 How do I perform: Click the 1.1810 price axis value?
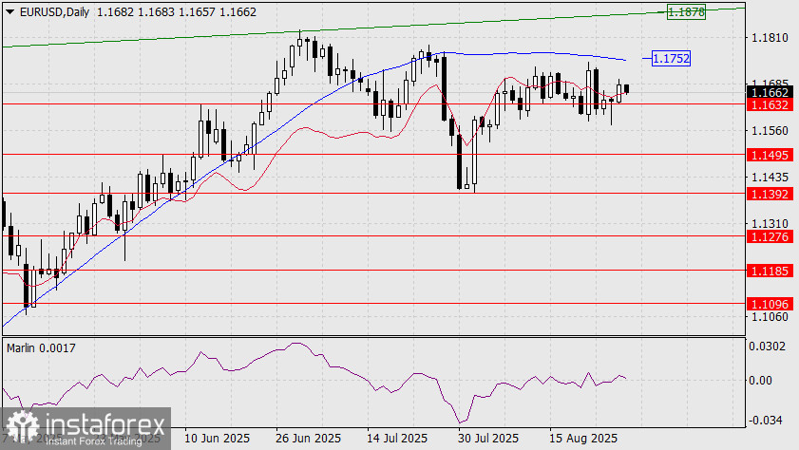[x=770, y=38]
